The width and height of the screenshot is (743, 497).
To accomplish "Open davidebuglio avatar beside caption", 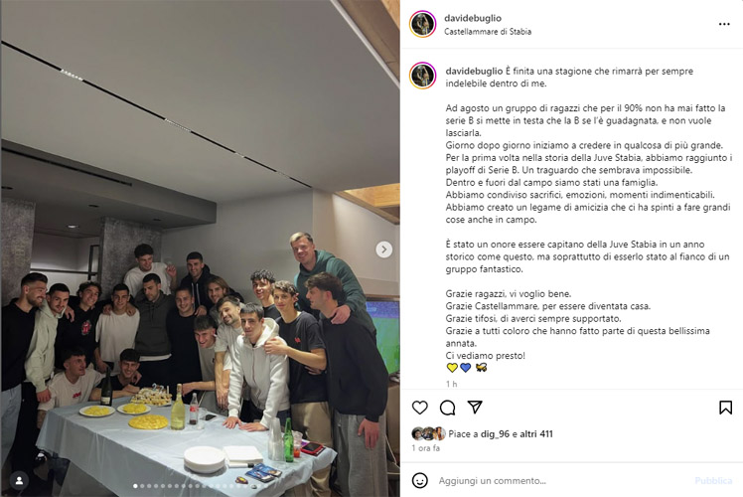I will (x=423, y=76).
